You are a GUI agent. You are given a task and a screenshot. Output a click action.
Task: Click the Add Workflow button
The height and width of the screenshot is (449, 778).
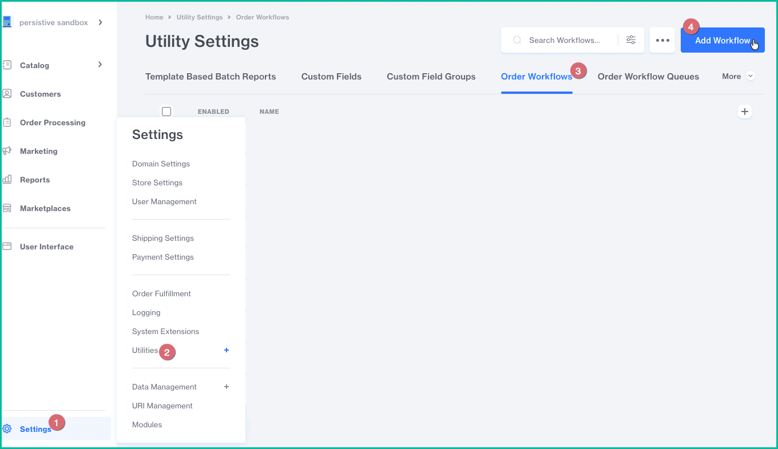pyautogui.click(x=723, y=40)
